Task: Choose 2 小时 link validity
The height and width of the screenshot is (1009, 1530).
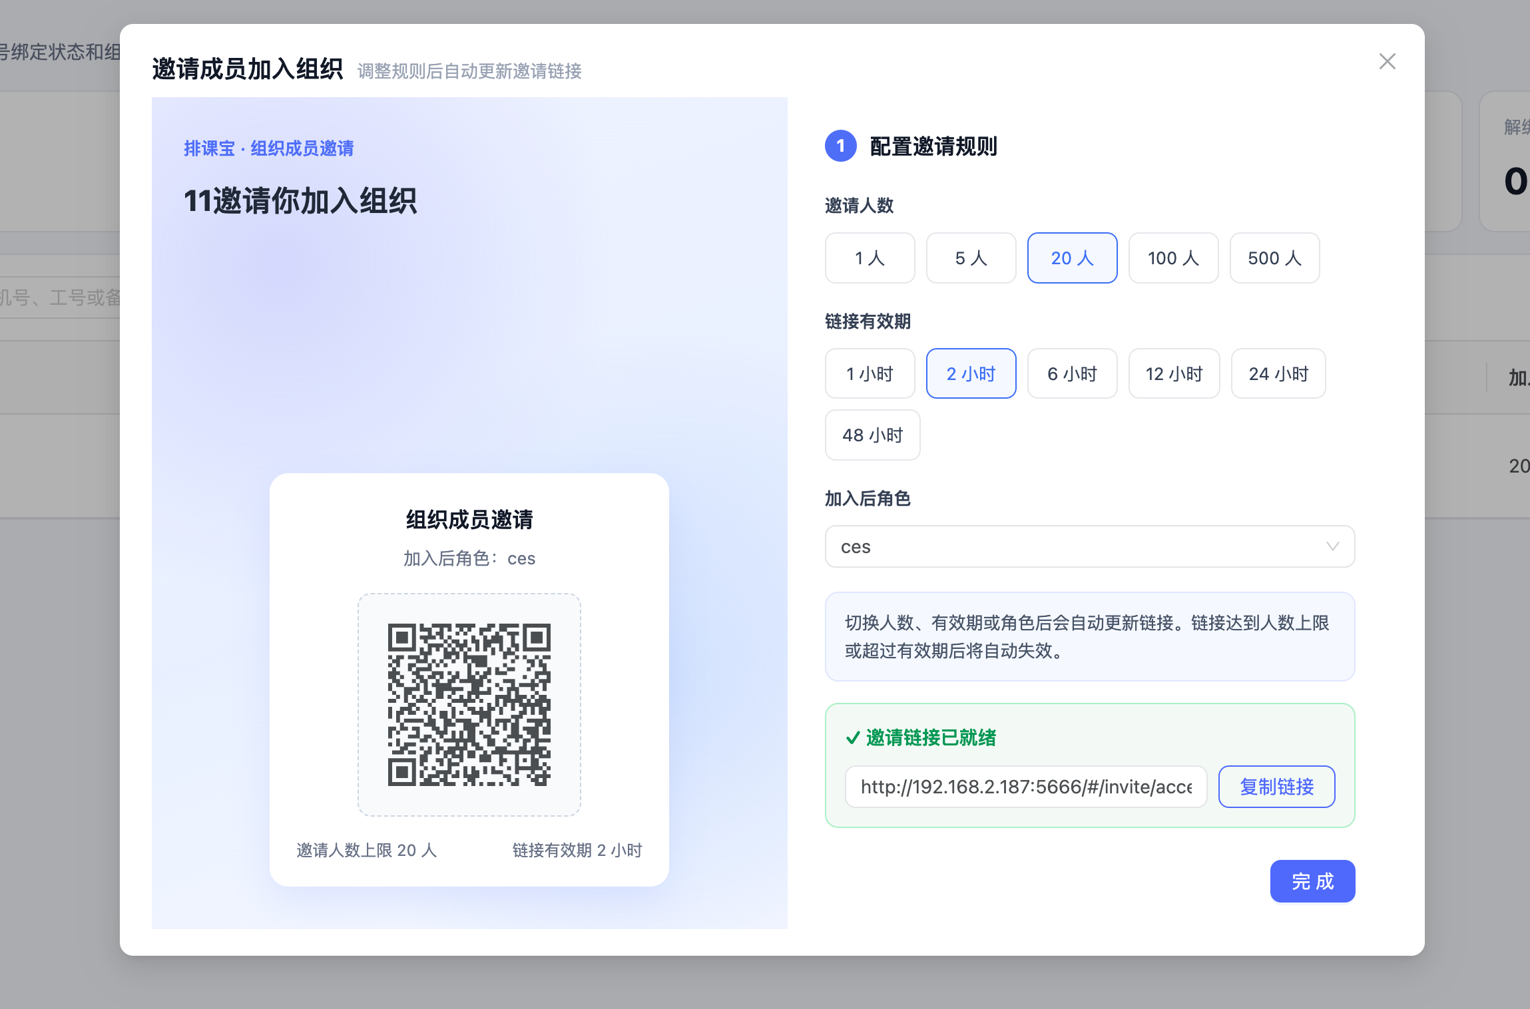Action: (x=971, y=374)
